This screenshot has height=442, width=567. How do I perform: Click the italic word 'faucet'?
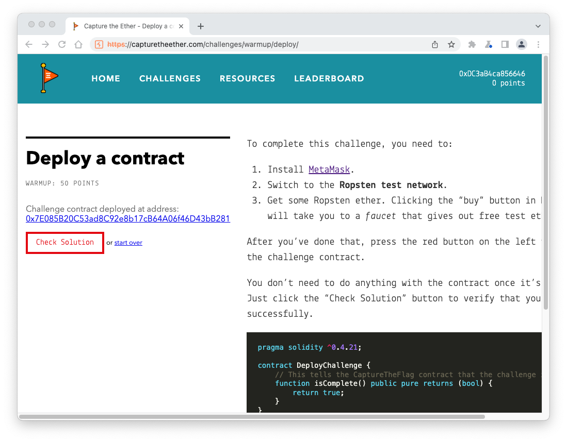tap(381, 216)
